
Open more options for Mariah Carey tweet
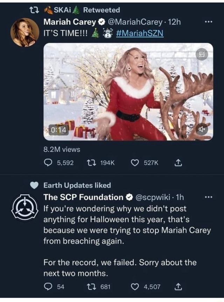point(209,22)
